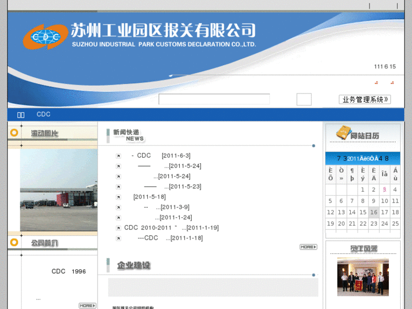Image resolution: width=412 pixels, height=309 pixels.
Task: Go to previous month in calendar header
Action: pos(345,158)
